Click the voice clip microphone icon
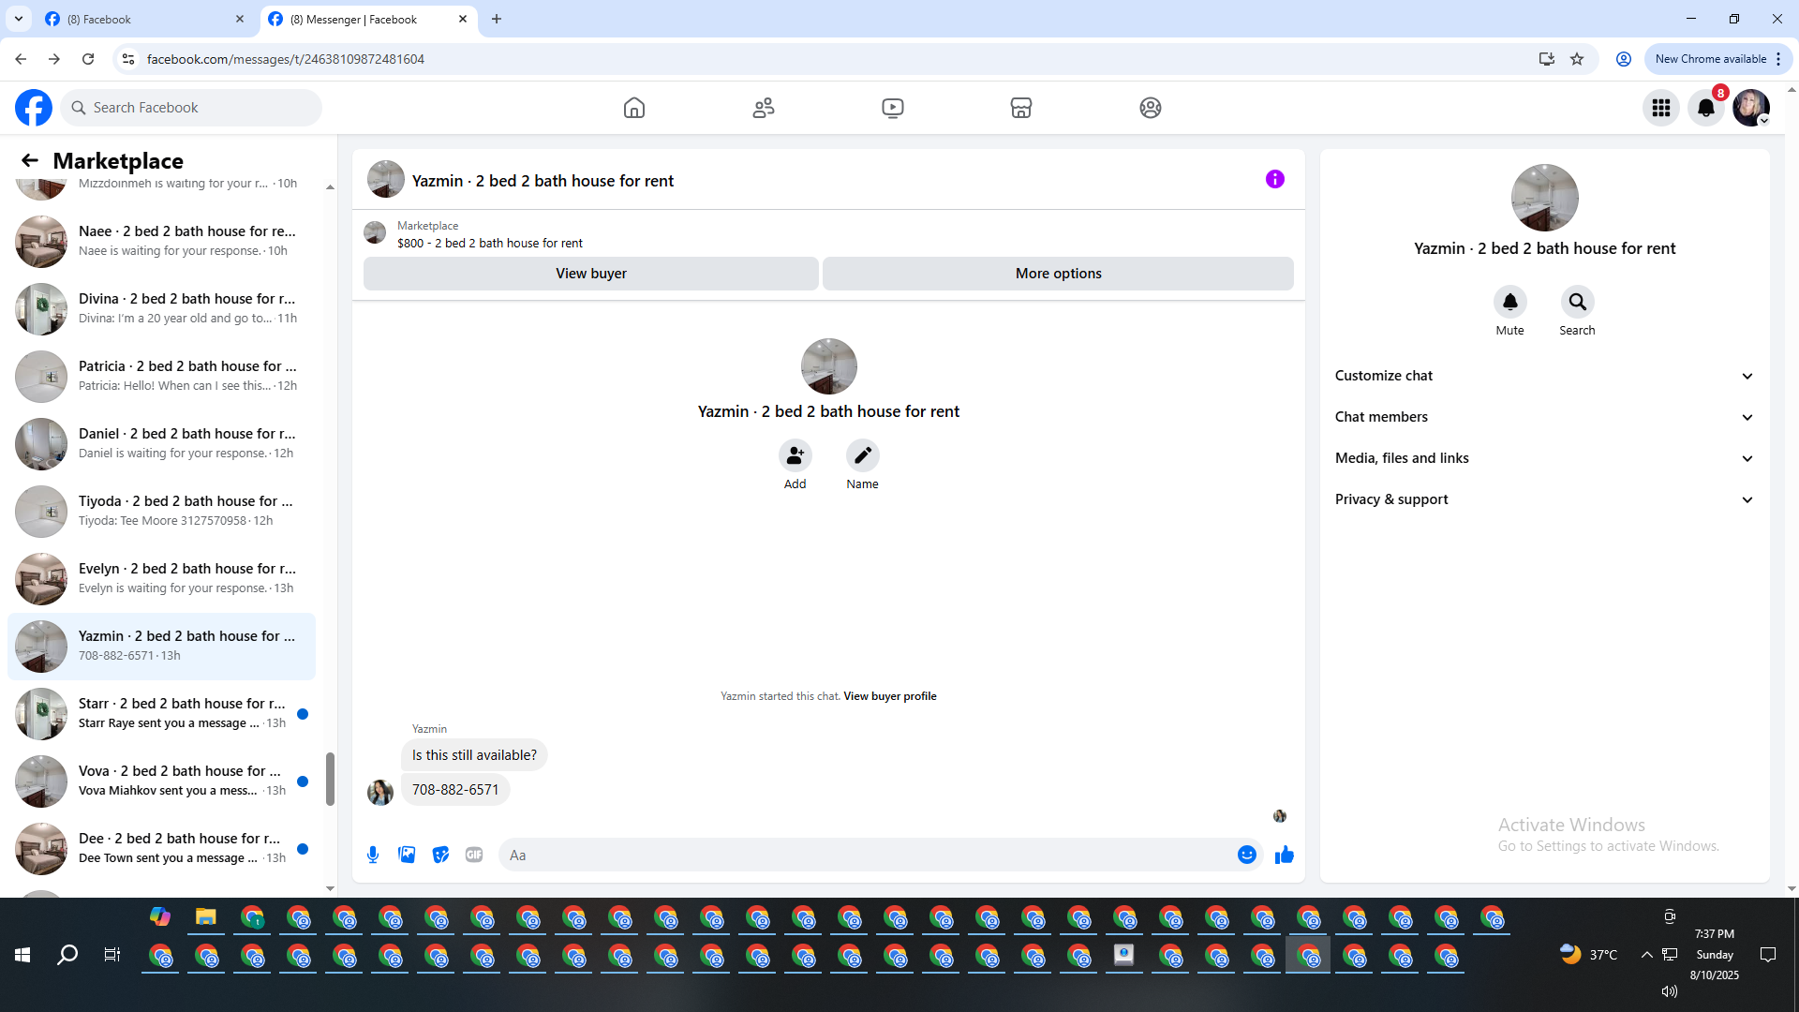 (x=373, y=855)
